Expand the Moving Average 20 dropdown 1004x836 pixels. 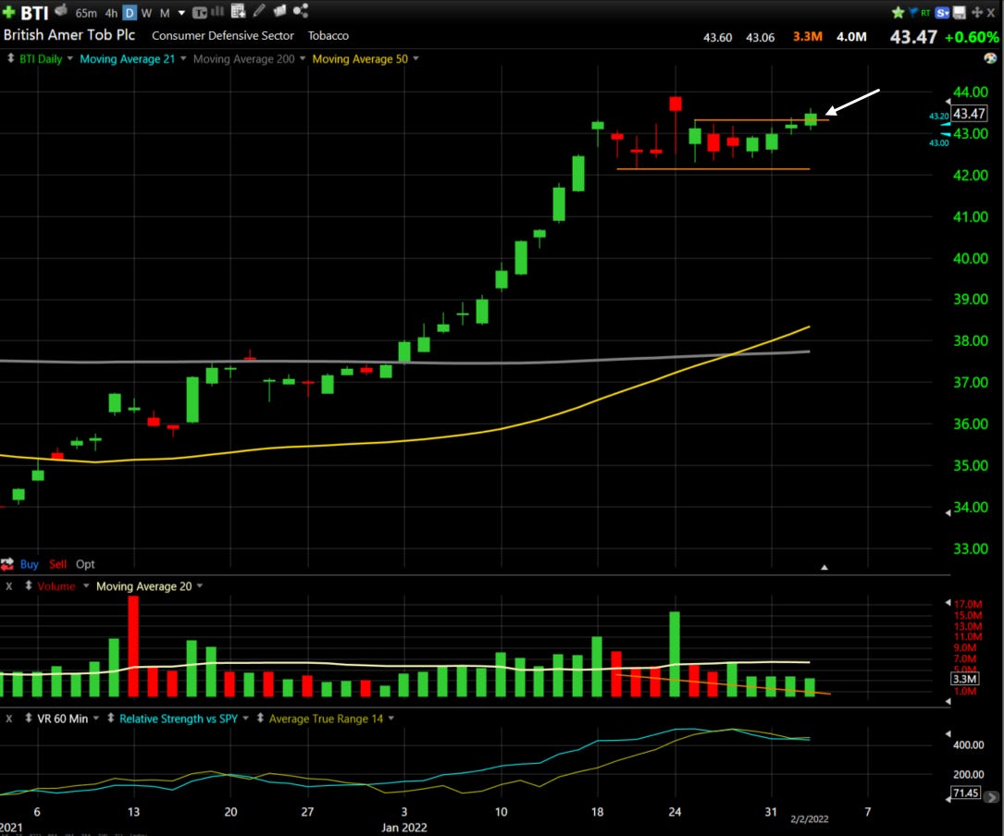tap(200, 585)
